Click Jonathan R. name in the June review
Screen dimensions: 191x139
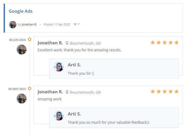coord(50,43)
